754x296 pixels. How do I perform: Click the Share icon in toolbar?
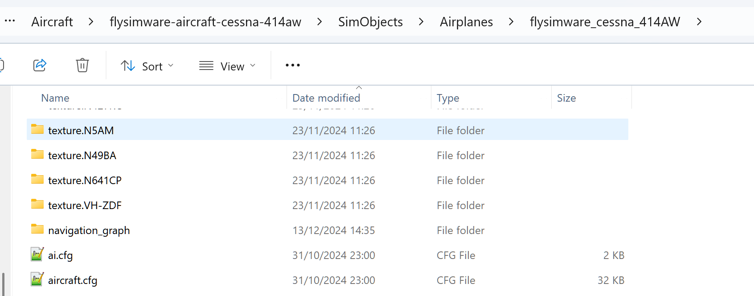(x=40, y=66)
